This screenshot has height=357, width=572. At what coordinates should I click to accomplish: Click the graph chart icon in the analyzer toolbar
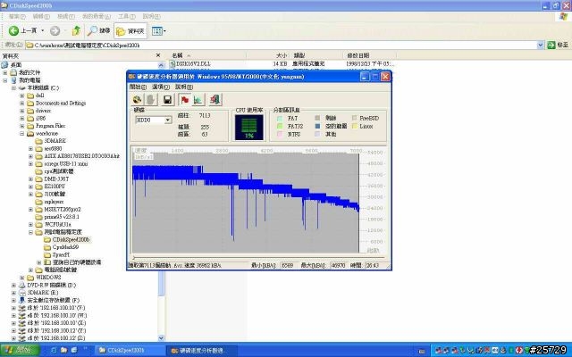pyautogui.click(x=198, y=99)
